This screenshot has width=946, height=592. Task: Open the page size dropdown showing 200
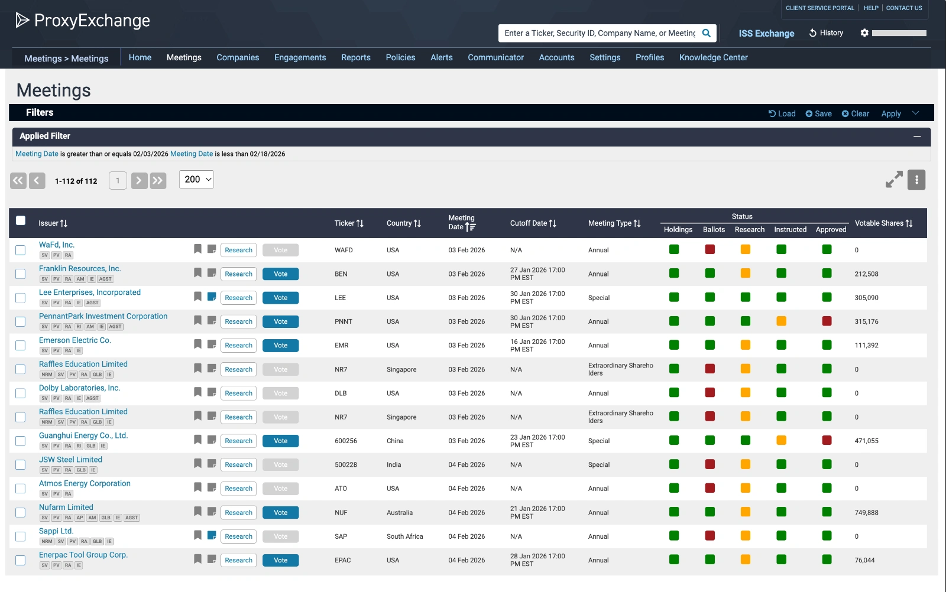[x=196, y=180]
